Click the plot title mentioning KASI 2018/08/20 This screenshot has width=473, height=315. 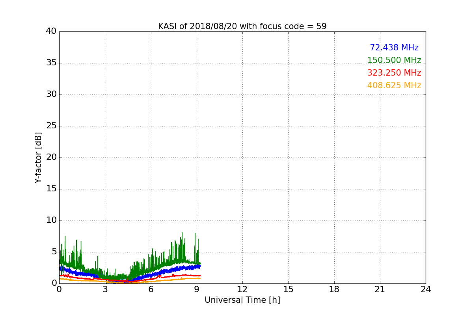tap(242, 26)
